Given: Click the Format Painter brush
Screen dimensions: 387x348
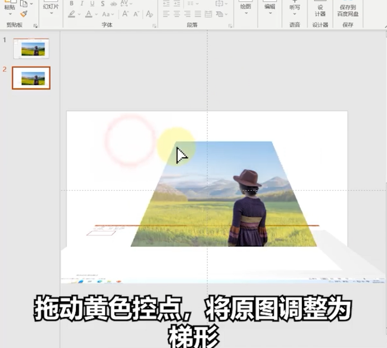Looking at the screenshot, I should click(x=24, y=14).
